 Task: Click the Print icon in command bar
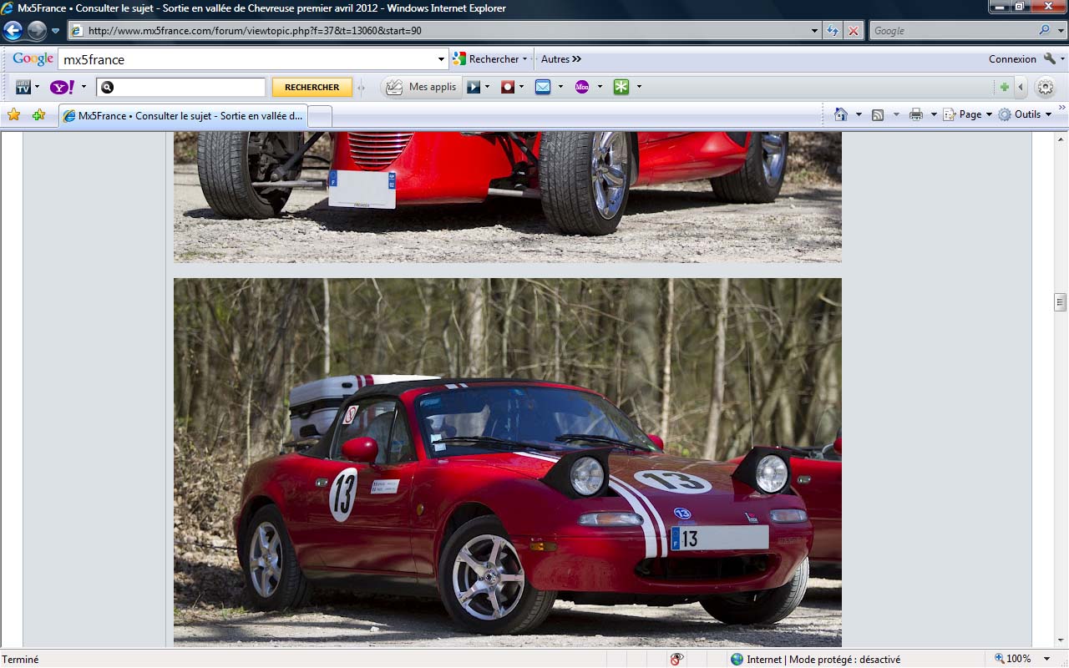(x=916, y=114)
